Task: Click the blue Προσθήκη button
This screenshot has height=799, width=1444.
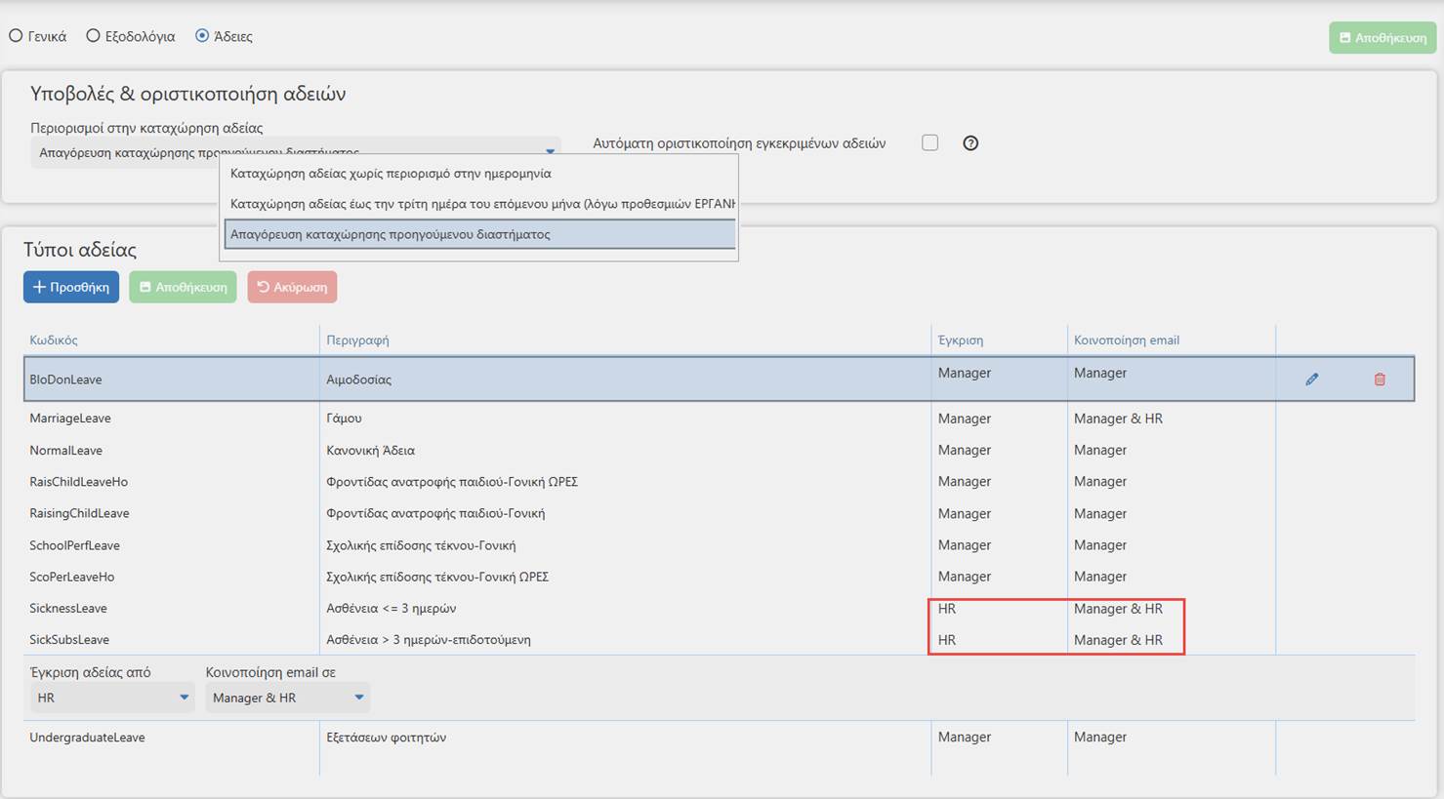Action: tap(71, 287)
